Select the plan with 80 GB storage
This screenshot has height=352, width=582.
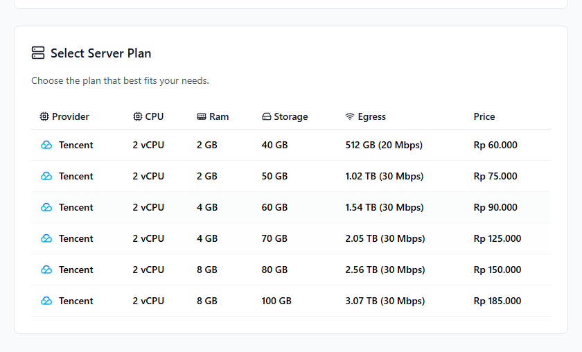pyautogui.click(x=291, y=270)
